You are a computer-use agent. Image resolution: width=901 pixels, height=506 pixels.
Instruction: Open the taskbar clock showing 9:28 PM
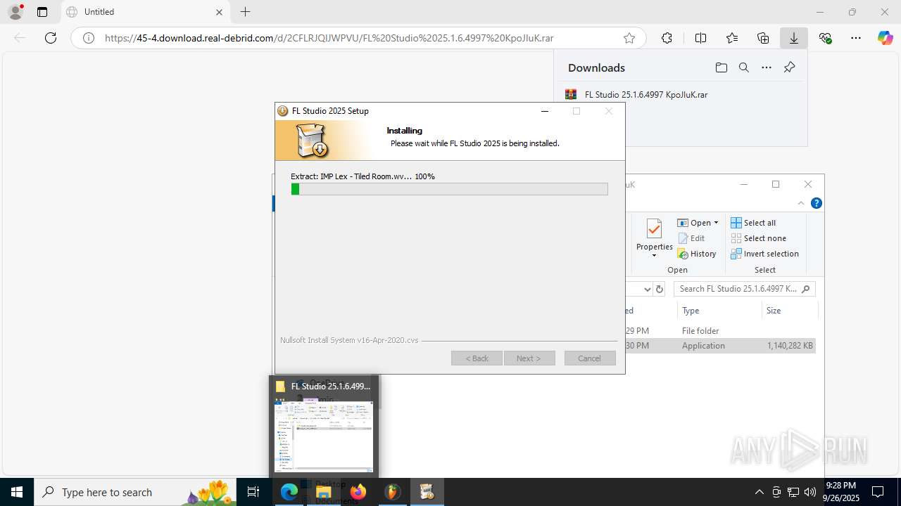[840, 492]
